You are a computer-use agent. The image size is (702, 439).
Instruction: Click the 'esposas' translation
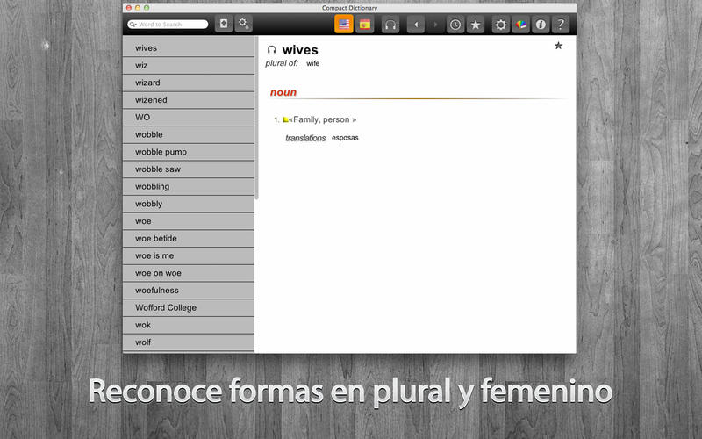pos(345,138)
